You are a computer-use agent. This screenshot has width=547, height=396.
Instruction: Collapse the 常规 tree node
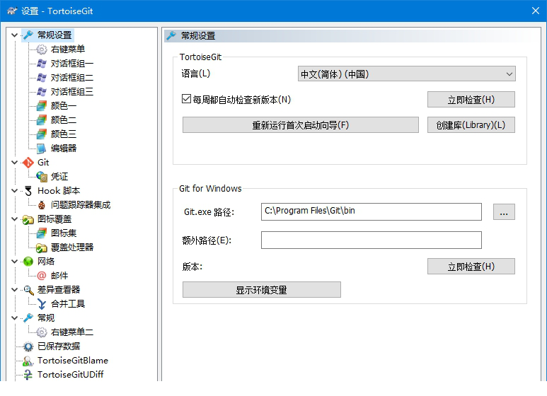pyautogui.click(x=14, y=318)
